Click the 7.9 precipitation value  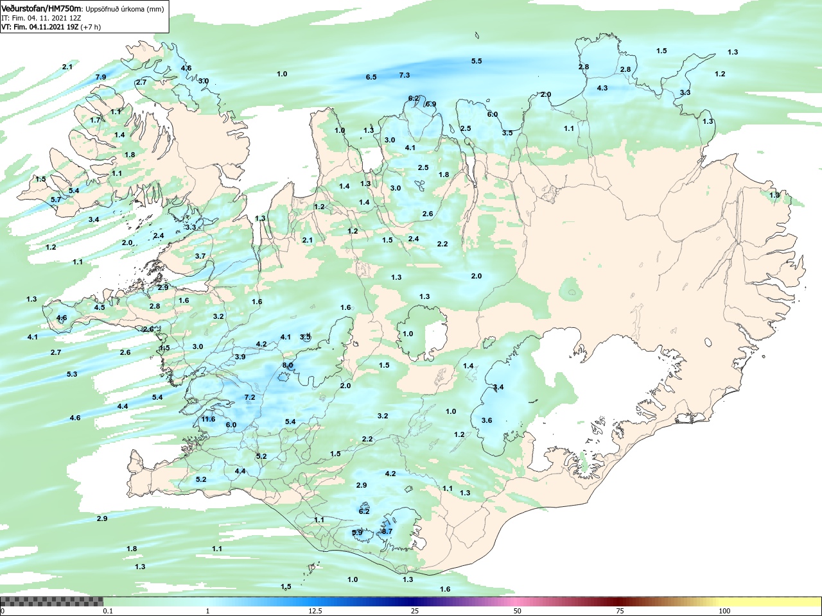(101, 77)
